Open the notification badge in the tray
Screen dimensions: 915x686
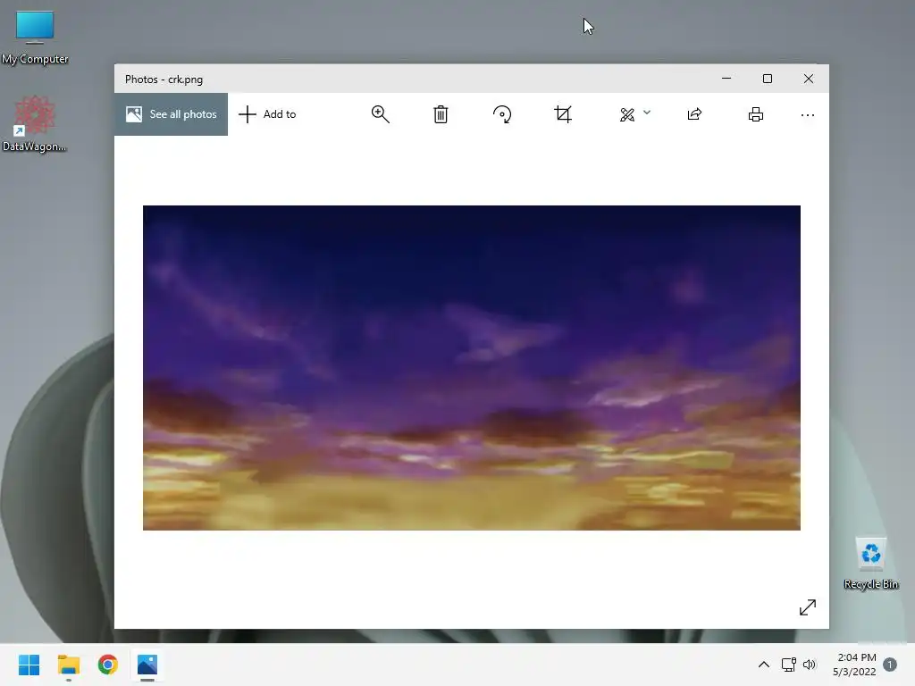click(x=890, y=665)
